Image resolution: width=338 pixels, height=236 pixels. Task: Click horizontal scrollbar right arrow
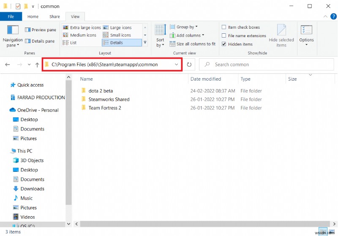click(334, 224)
